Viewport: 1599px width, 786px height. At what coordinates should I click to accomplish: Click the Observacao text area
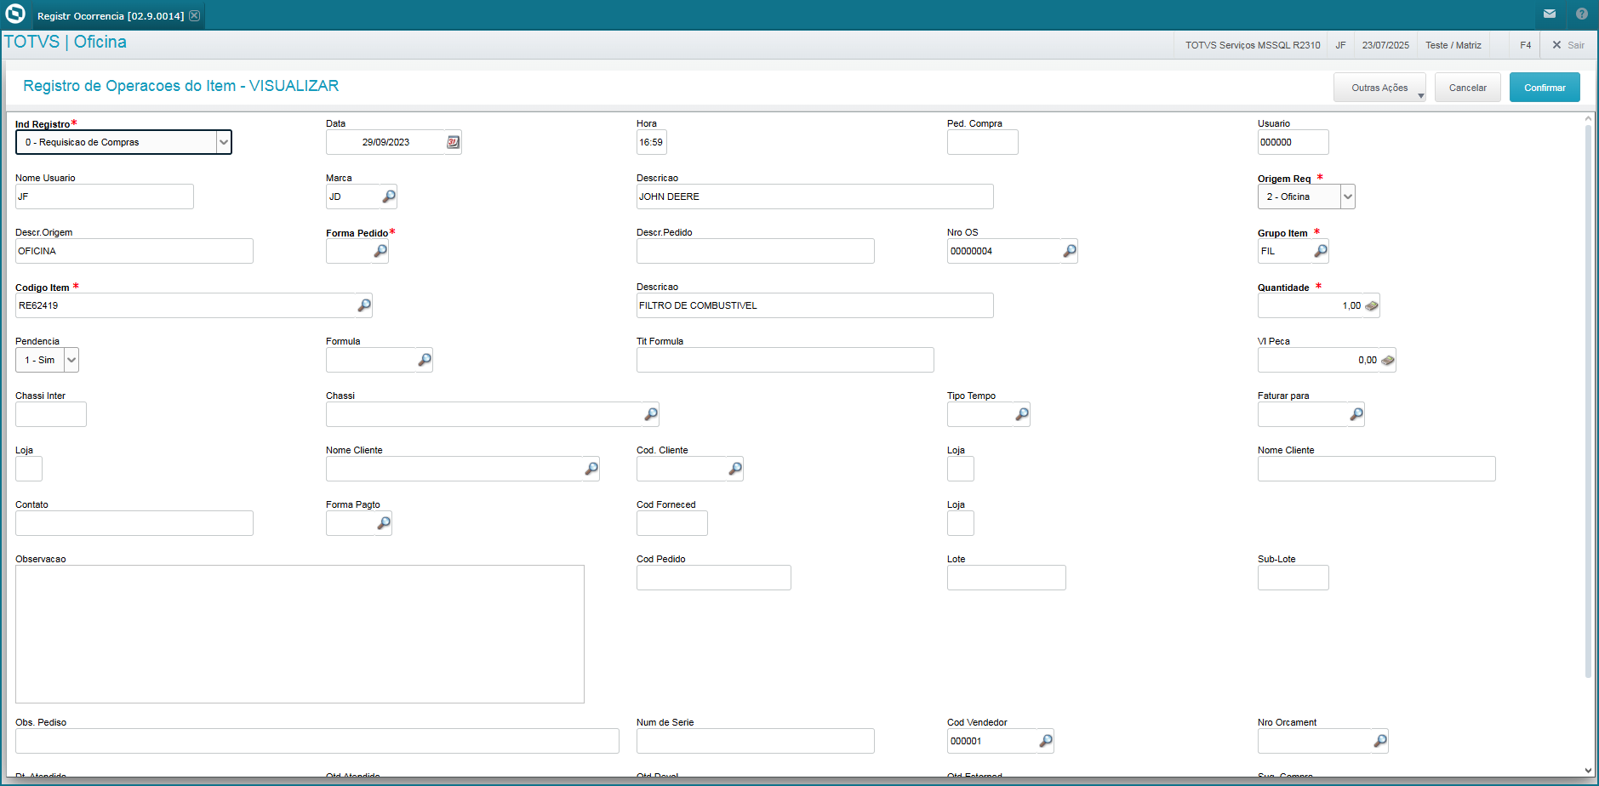300,634
